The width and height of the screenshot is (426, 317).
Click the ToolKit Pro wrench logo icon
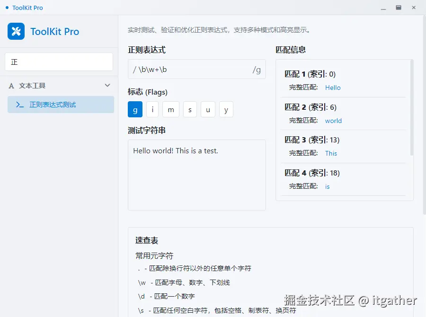coord(16,31)
